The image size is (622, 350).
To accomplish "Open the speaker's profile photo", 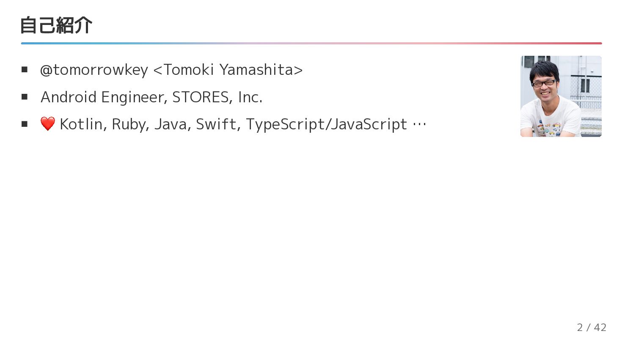I will [561, 96].
